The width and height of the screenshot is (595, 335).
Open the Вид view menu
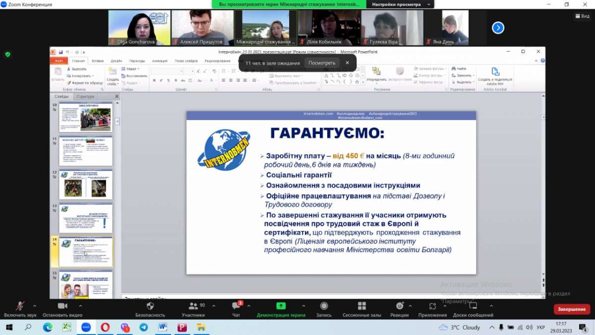point(582,16)
